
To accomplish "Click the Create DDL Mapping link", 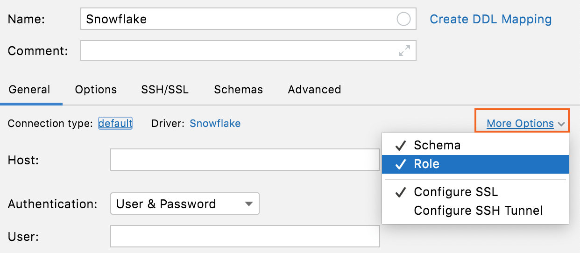I will pyautogui.click(x=490, y=19).
